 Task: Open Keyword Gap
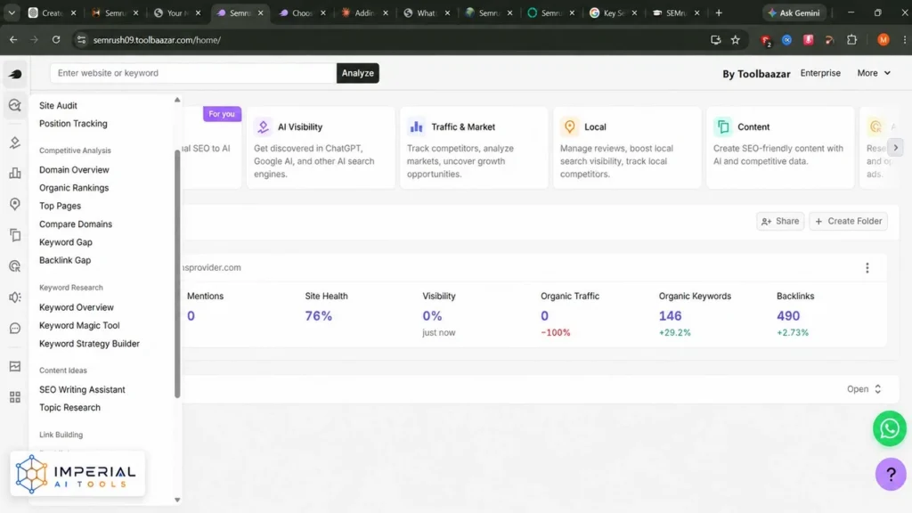pos(66,242)
